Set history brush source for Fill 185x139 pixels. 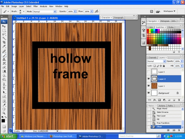[x=149, y=120]
